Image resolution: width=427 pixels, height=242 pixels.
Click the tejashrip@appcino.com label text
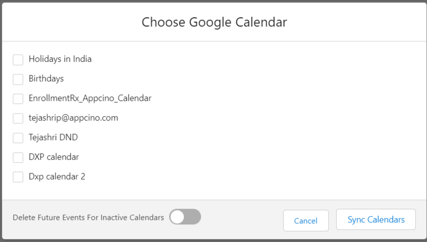point(73,118)
